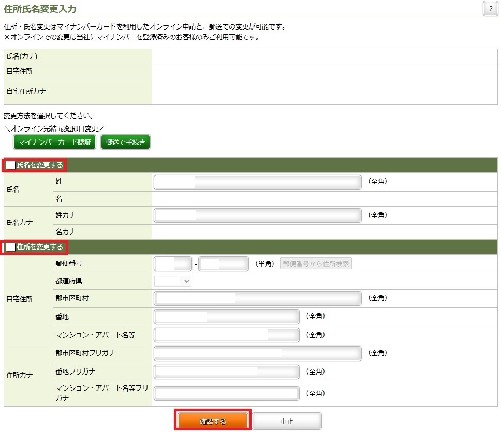
Task: Choose 郵送で手続き button
Action: 125,142
